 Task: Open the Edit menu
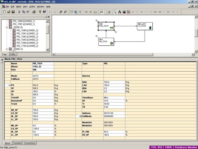tap(13, 6)
